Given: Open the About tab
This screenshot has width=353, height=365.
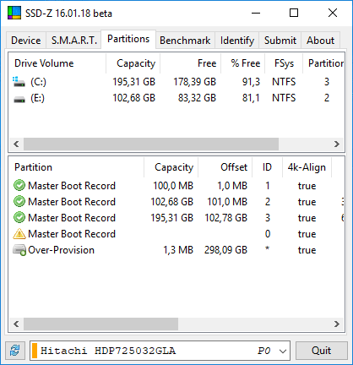Looking at the screenshot, I should [x=320, y=41].
